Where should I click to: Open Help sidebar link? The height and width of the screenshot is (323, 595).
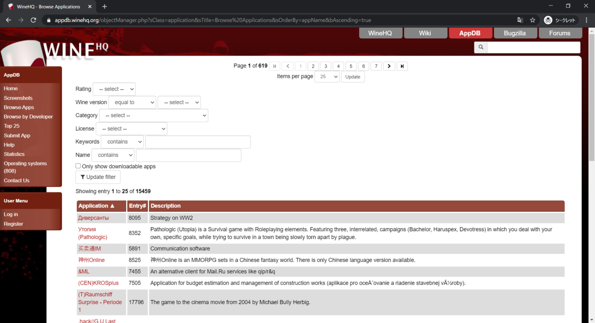(9, 145)
